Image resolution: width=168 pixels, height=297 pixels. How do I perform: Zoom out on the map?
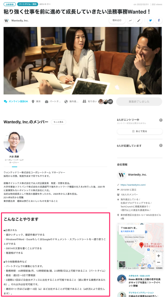159,262
